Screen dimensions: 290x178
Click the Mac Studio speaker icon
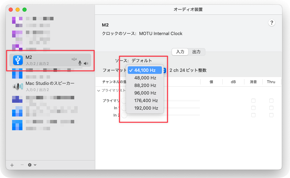coord(18,86)
